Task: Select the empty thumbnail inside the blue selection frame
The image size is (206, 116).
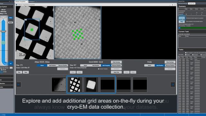Action: tap(108, 84)
